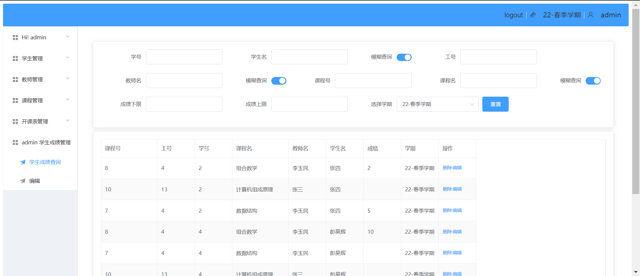Click 删除 in the 数据结构 张四 row
This screenshot has height=276, width=640.
(x=447, y=211)
